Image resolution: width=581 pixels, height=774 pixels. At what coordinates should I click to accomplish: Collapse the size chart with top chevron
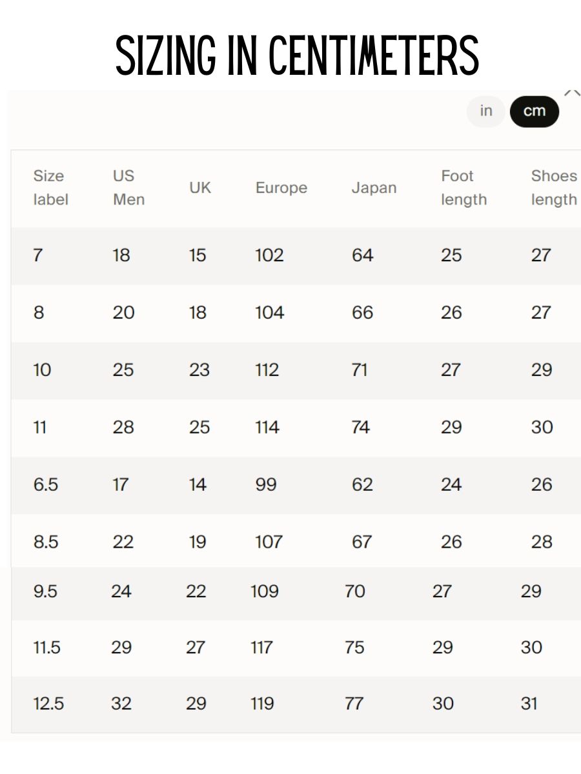pyautogui.click(x=572, y=93)
